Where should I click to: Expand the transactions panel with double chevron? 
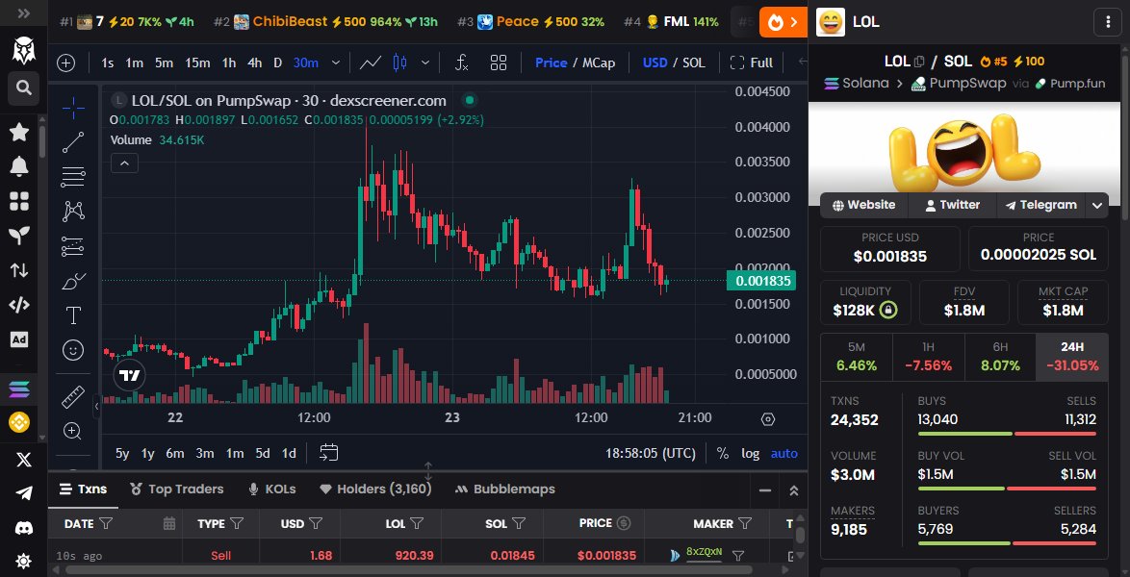point(793,489)
